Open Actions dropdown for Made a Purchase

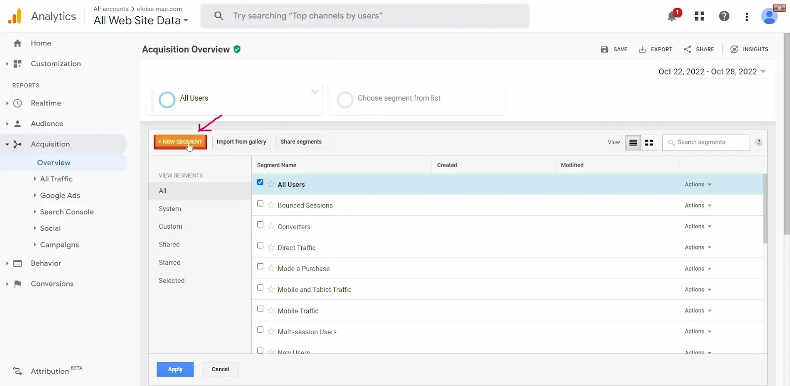point(698,269)
